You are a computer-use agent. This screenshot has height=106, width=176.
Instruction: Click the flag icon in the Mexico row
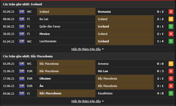pyautogui.click(x=22, y=34)
